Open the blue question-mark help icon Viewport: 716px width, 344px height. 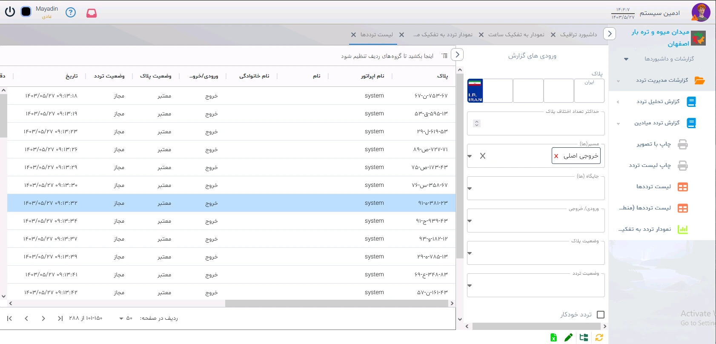tap(71, 12)
